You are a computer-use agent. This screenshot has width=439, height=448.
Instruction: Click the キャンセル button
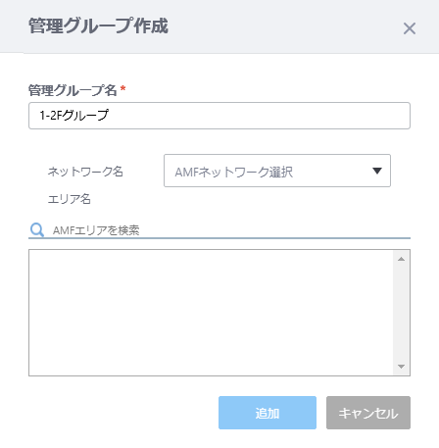368,413
